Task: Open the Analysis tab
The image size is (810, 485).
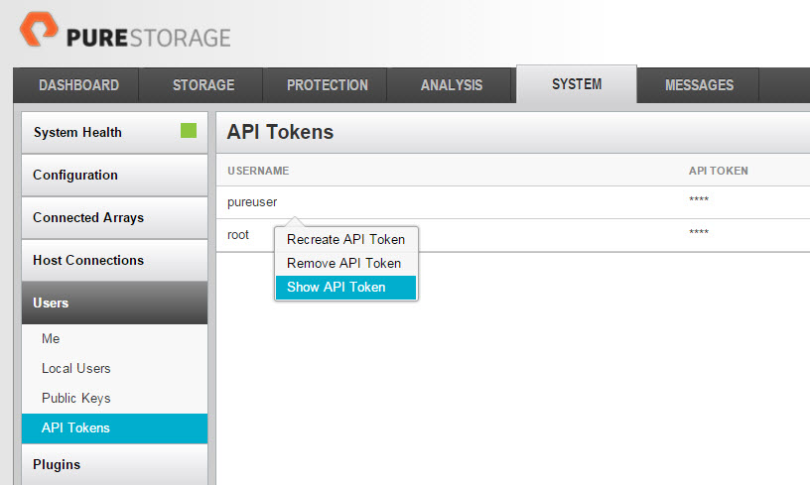Action: click(x=450, y=85)
